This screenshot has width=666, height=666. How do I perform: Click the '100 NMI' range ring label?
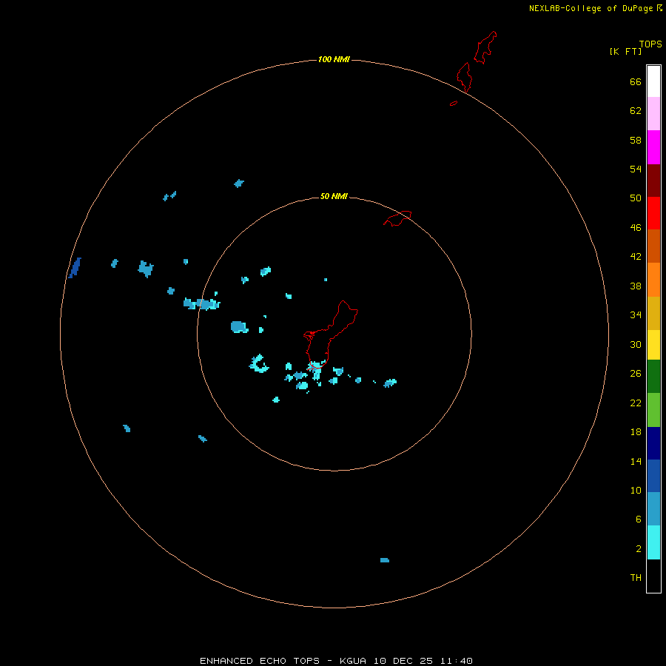click(334, 59)
